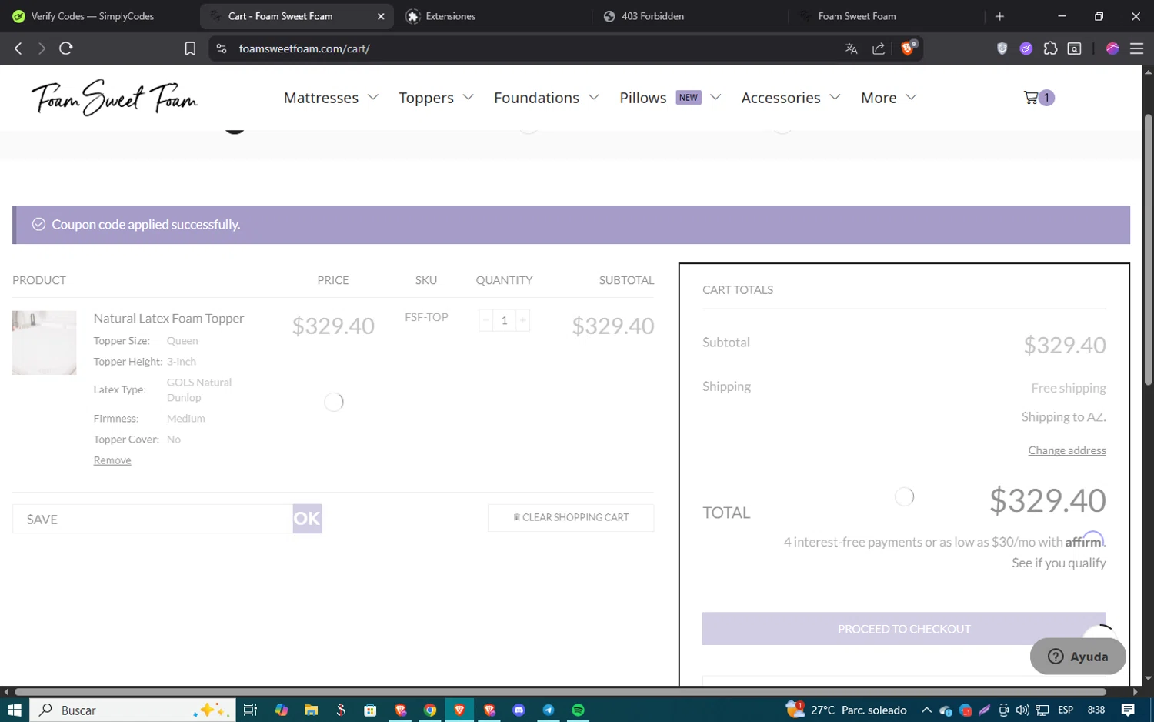This screenshot has height=722, width=1154.
Task: Click See if you qualify link
Action: click(x=1059, y=563)
